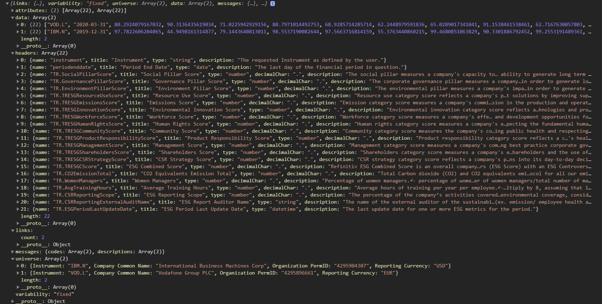This screenshot has width=602, height=304.
Task: Expand header 9 TR.TRESGHumanRightsScore
Action: [x=18, y=124]
